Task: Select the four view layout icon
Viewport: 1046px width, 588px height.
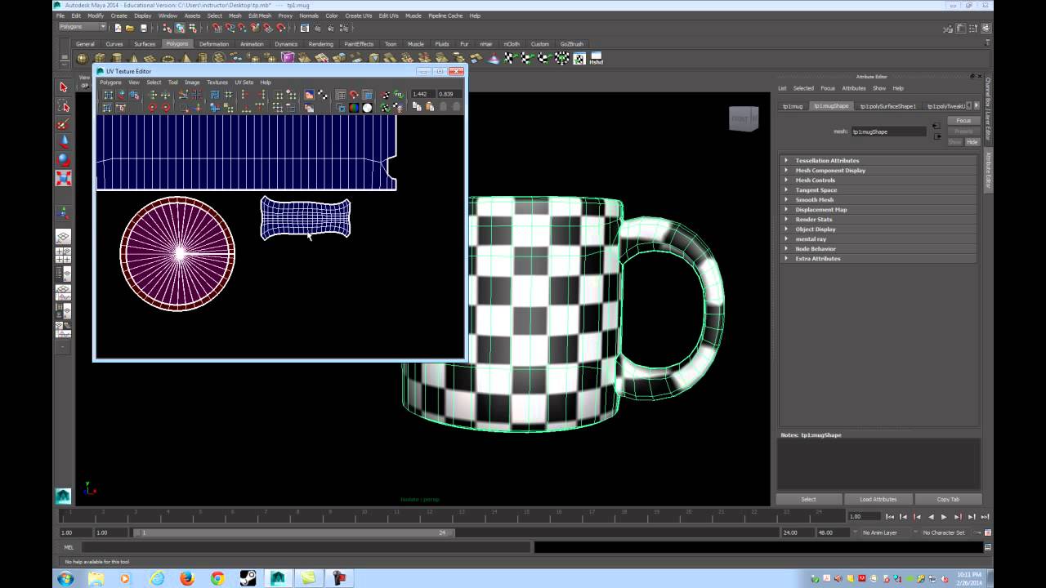Action: [64, 255]
